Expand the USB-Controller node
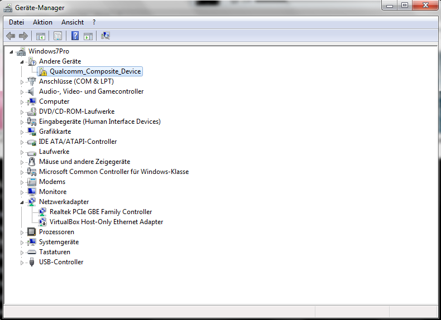This screenshot has height=320, width=441. (x=22, y=263)
